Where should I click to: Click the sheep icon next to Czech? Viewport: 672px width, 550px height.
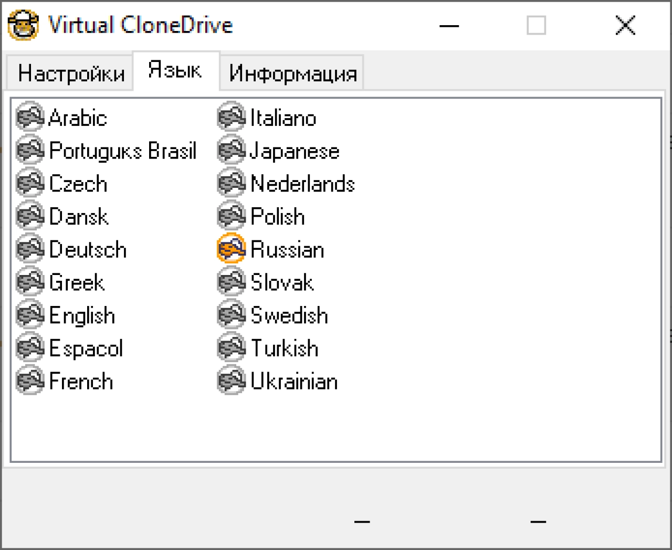[30, 183]
